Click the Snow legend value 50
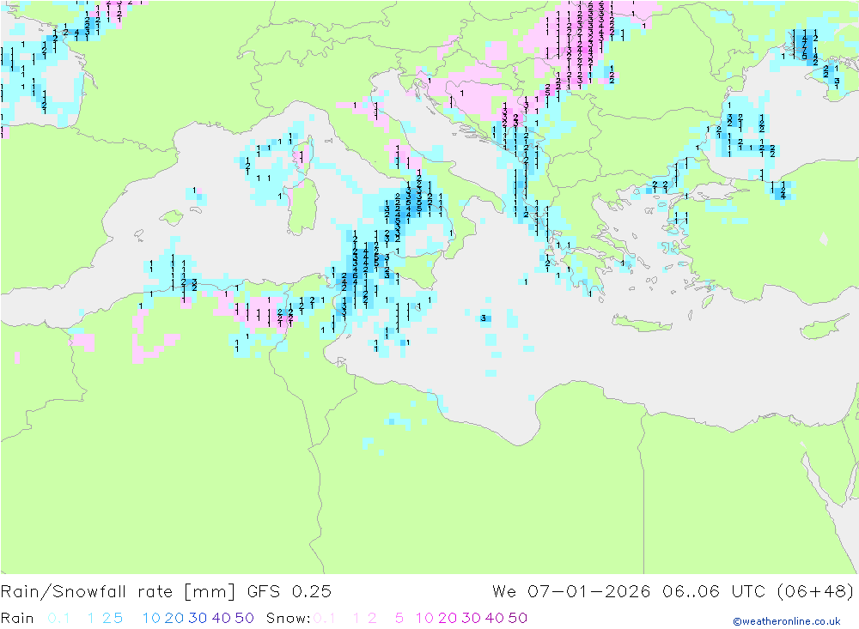Viewport: 859px width, 629px height. pos(518,618)
